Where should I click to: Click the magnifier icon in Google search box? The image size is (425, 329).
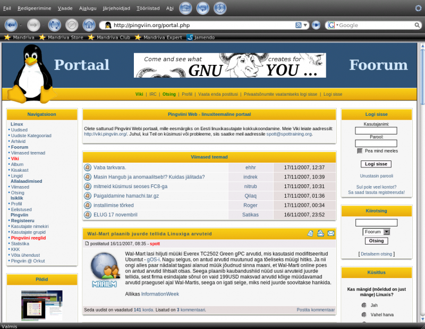point(417,25)
